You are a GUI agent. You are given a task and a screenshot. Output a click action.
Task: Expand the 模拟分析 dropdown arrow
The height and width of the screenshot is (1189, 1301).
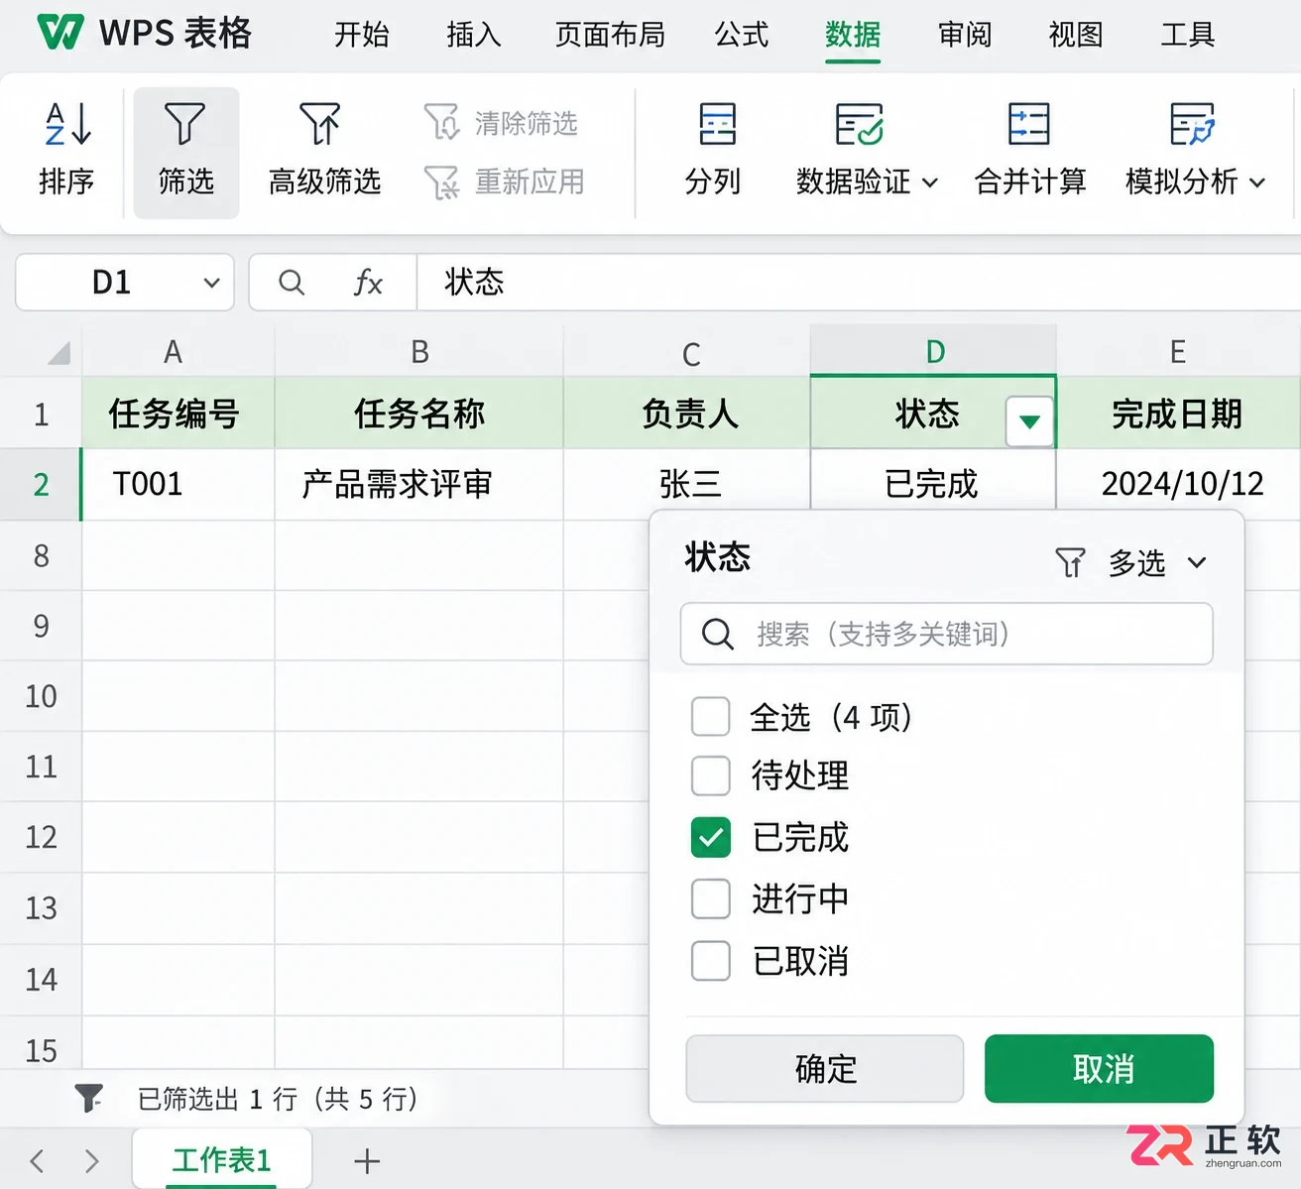click(x=1256, y=182)
